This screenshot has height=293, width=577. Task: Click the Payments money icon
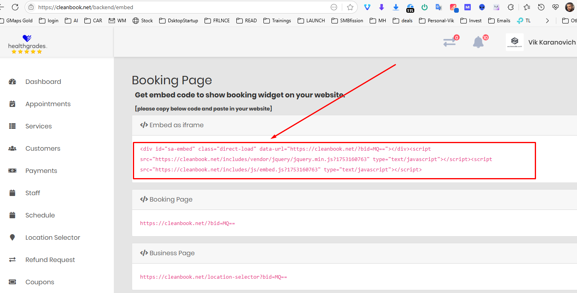(x=12, y=171)
